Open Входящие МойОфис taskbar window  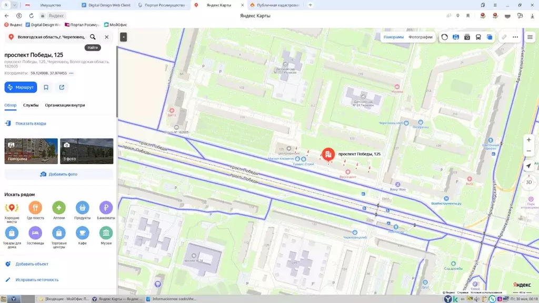coord(64,299)
